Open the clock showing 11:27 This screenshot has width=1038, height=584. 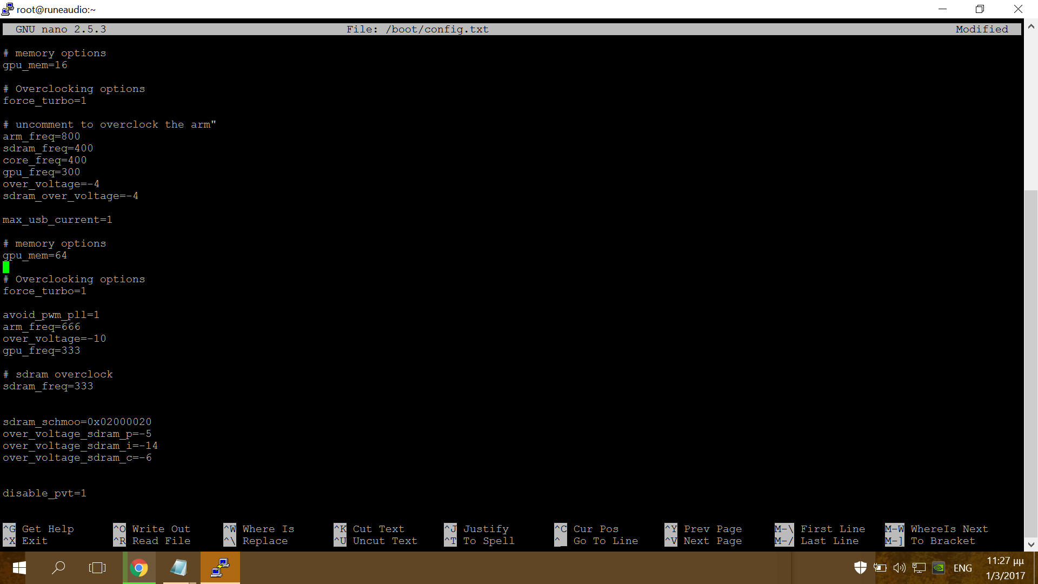click(x=1005, y=568)
